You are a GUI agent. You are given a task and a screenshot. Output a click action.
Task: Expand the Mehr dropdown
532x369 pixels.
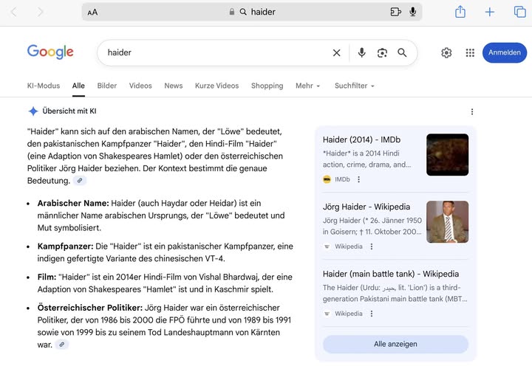[x=307, y=86]
